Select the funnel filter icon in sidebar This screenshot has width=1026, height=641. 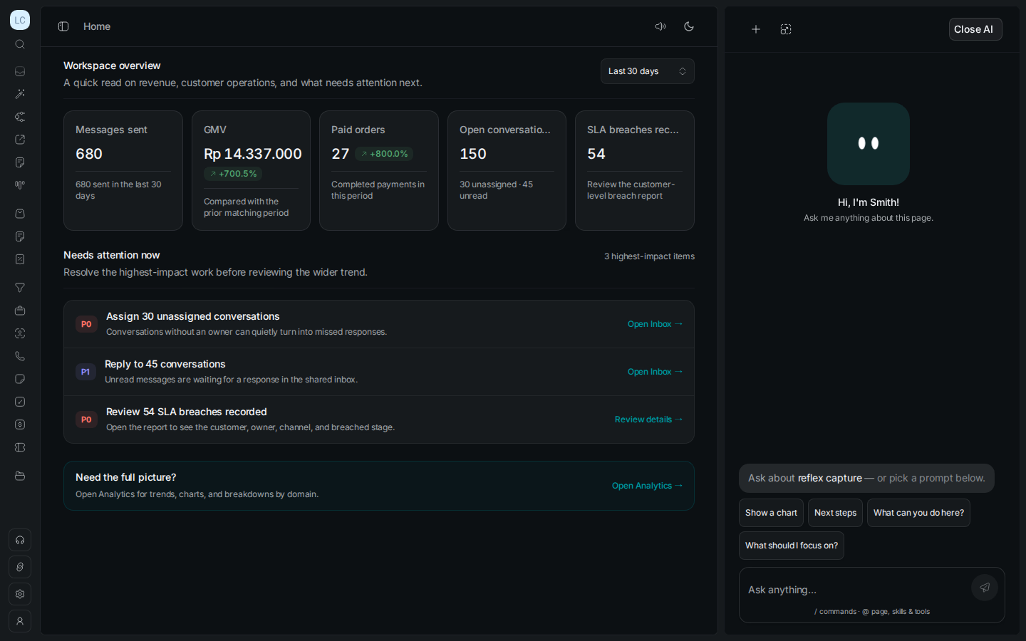20,288
